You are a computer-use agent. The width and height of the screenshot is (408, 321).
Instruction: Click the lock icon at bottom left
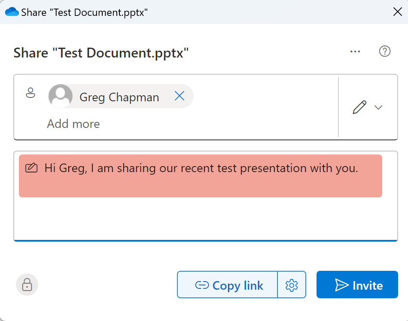[27, 285]
